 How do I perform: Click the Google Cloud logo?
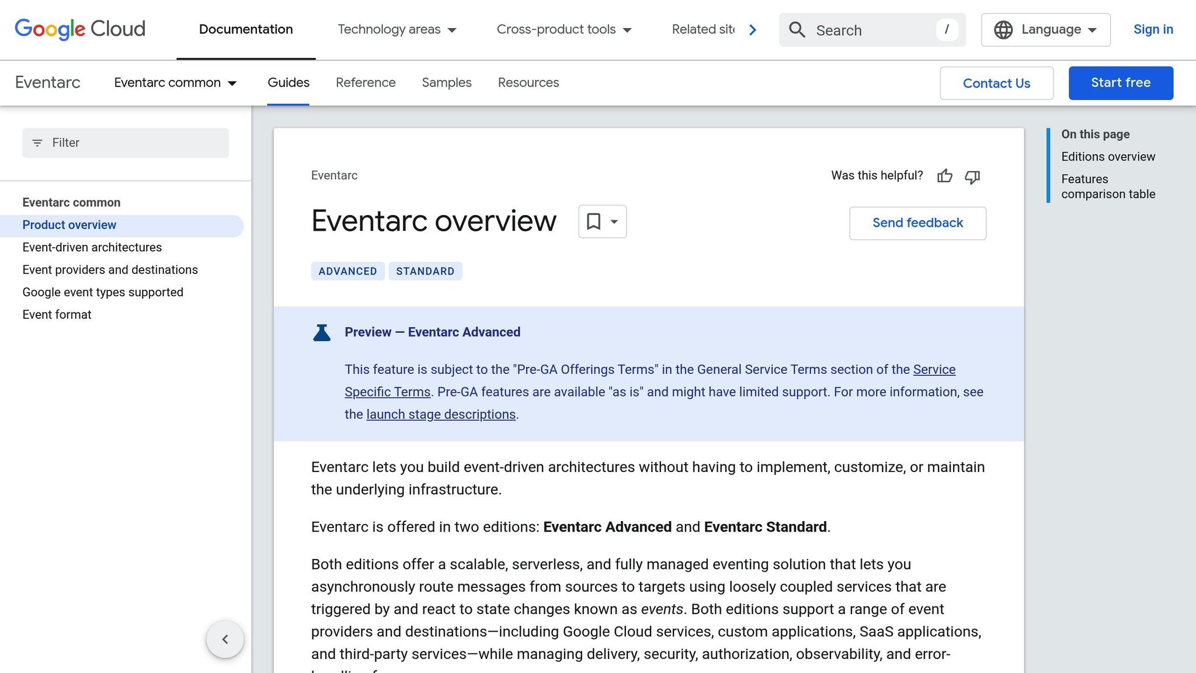[x=79, y=29]
